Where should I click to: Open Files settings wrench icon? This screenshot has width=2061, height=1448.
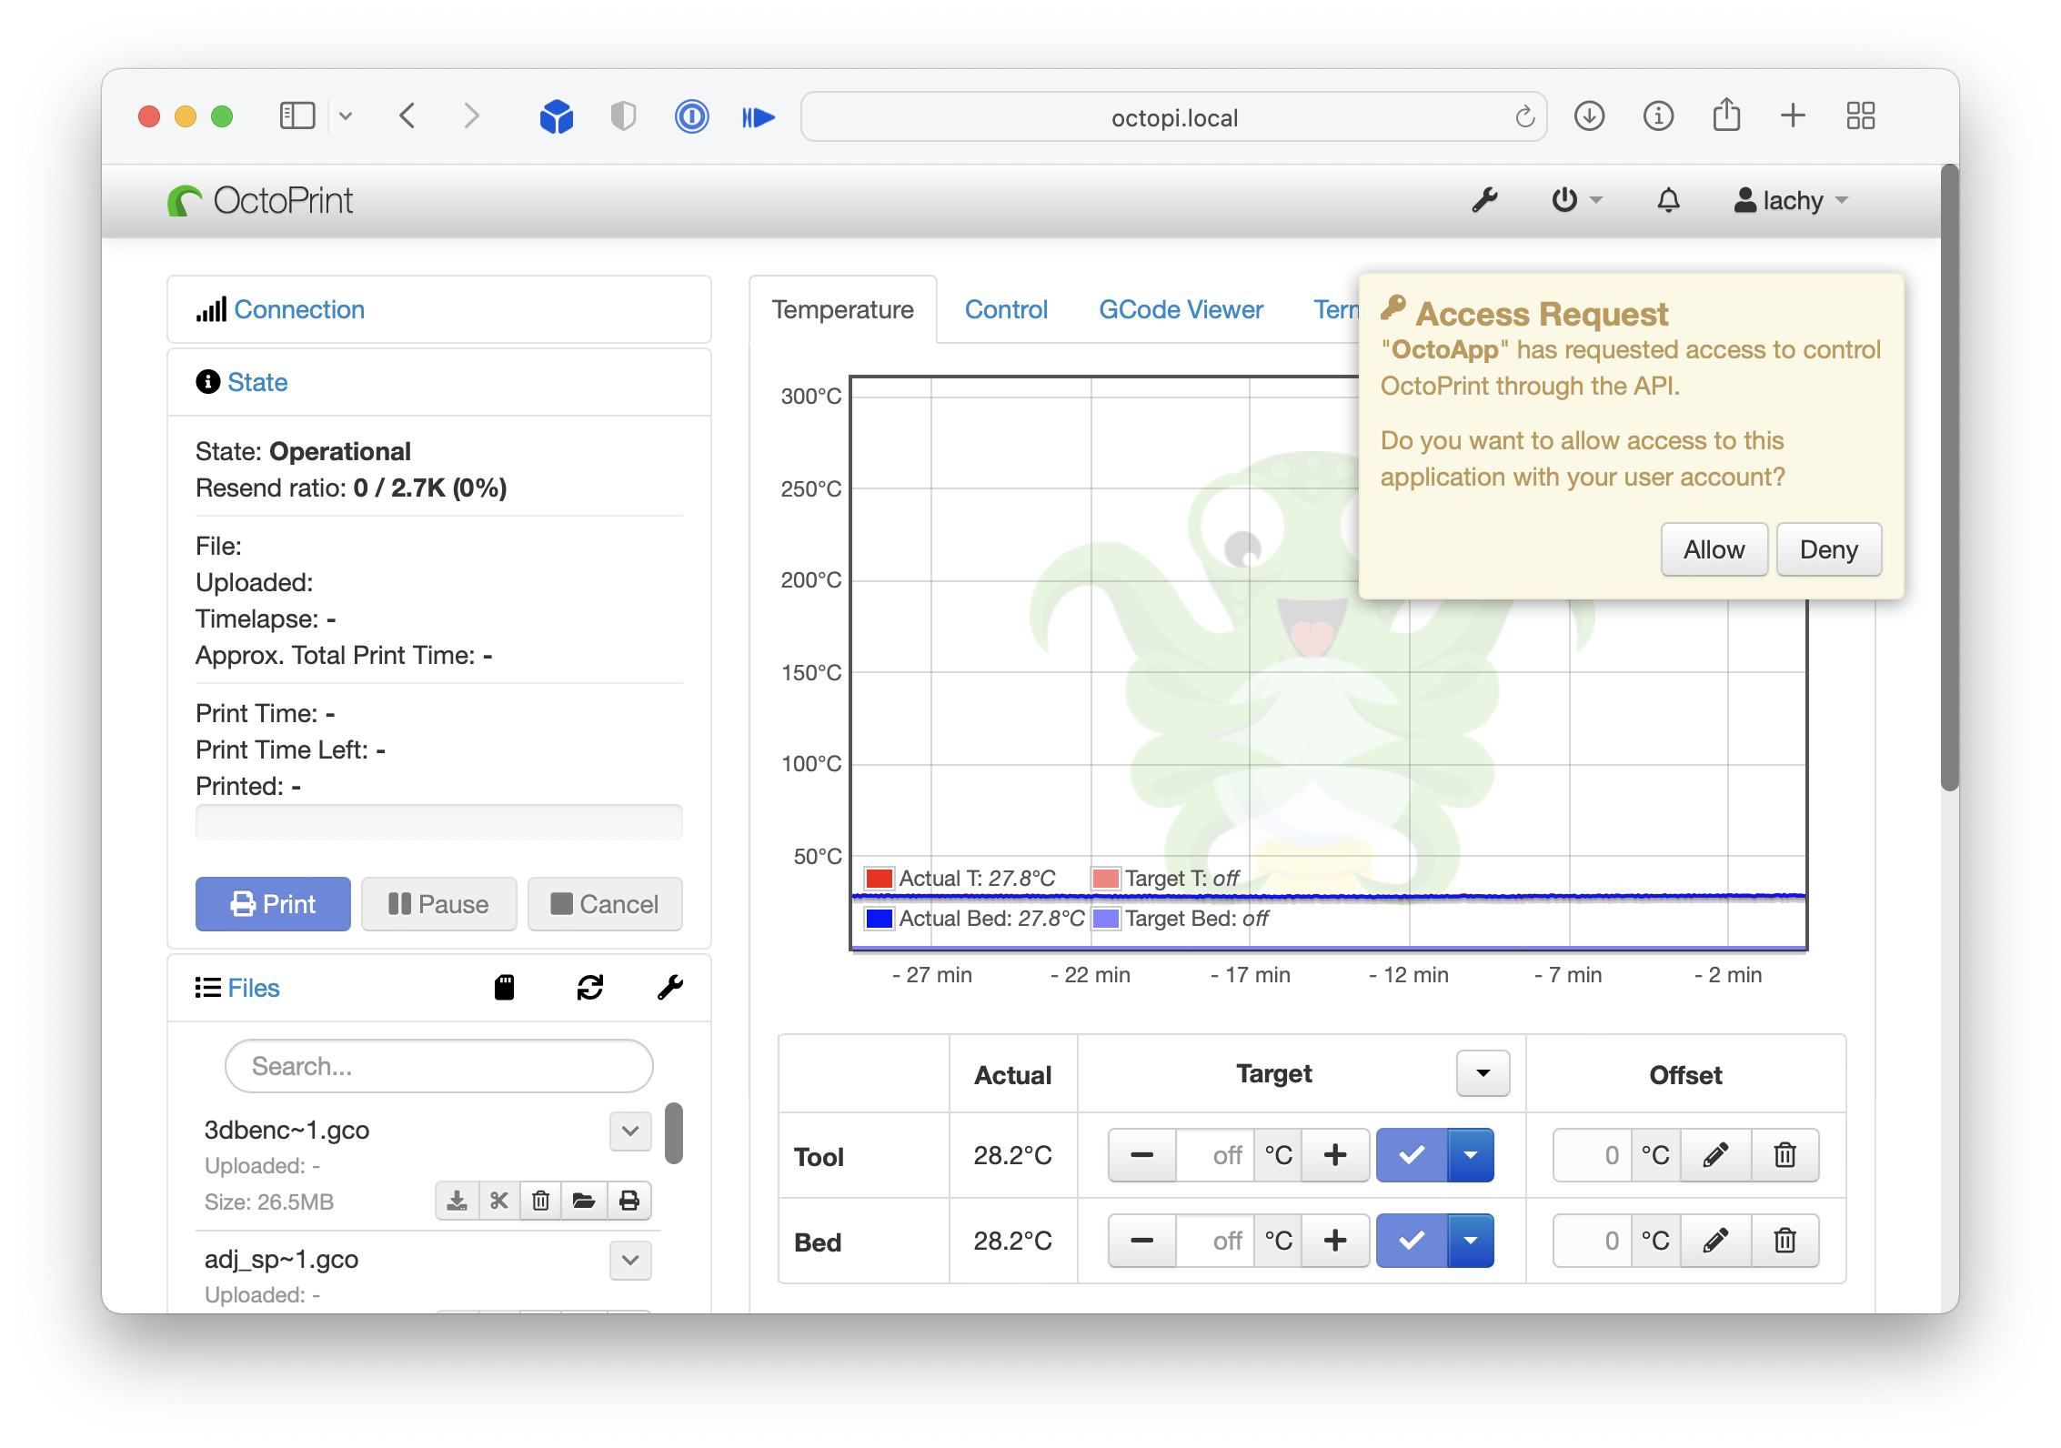tap(670, 988)
